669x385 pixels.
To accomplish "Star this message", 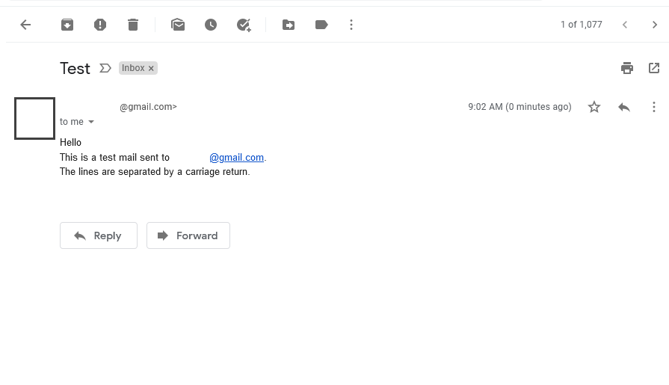I will click(594, 107).
